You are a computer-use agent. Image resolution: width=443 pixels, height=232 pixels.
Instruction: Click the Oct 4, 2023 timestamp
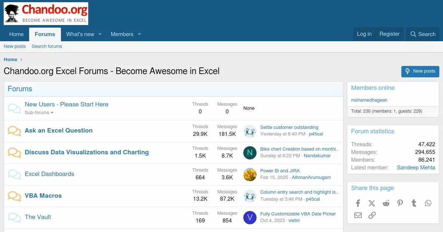click(x=272, y=221)
